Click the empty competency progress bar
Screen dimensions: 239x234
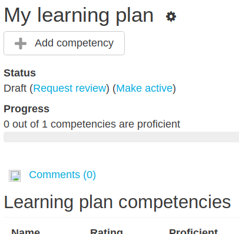coord(121,137)
